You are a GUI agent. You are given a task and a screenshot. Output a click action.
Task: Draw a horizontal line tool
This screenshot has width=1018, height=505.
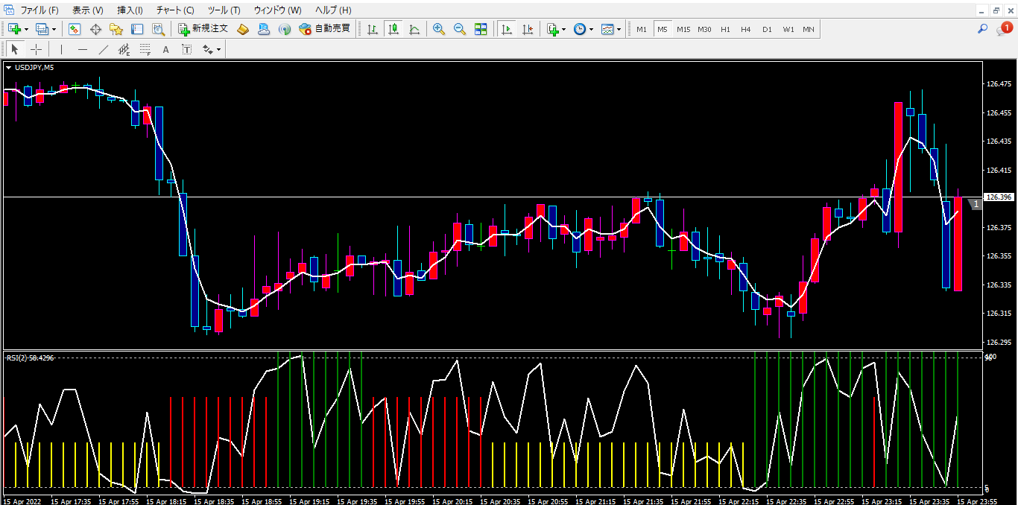[83, 49]
